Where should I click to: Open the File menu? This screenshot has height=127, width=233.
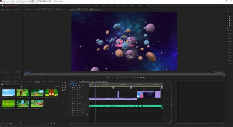coord(2,3)
